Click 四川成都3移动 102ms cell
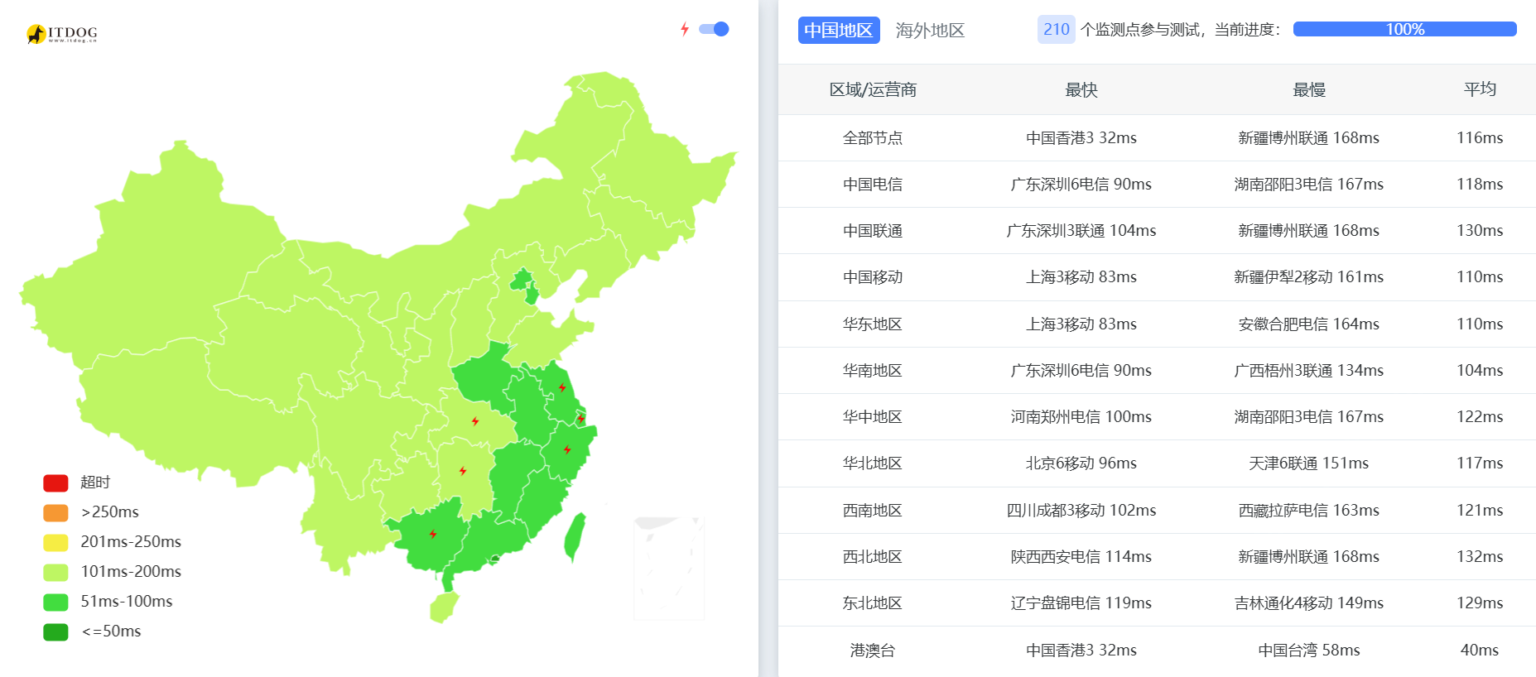The width and height of the screenshot is (1536, 677). [x=1081, y=511]
